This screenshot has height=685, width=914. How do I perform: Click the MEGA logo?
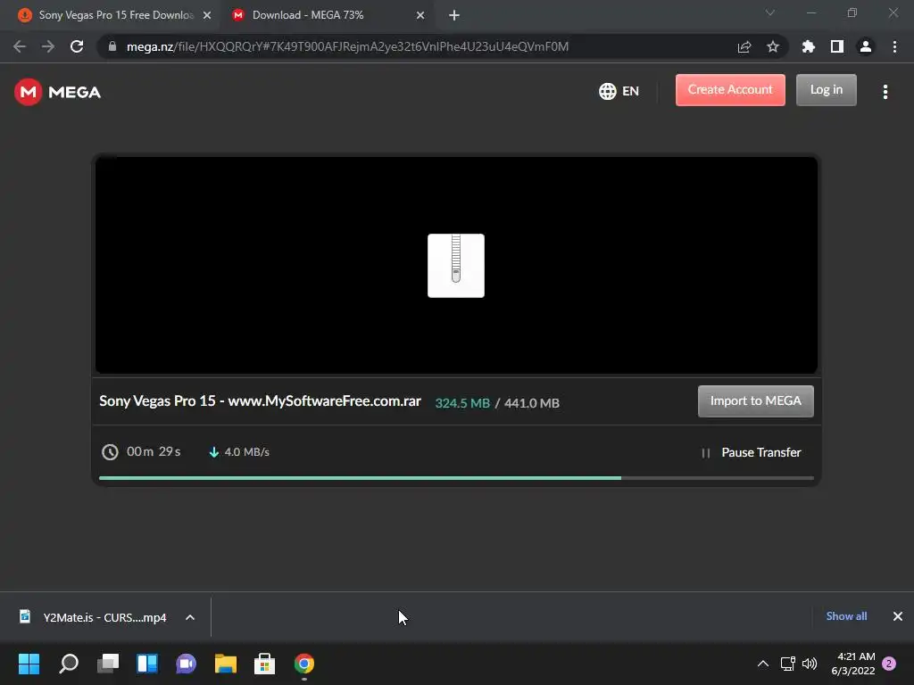[x=58, y=92]
